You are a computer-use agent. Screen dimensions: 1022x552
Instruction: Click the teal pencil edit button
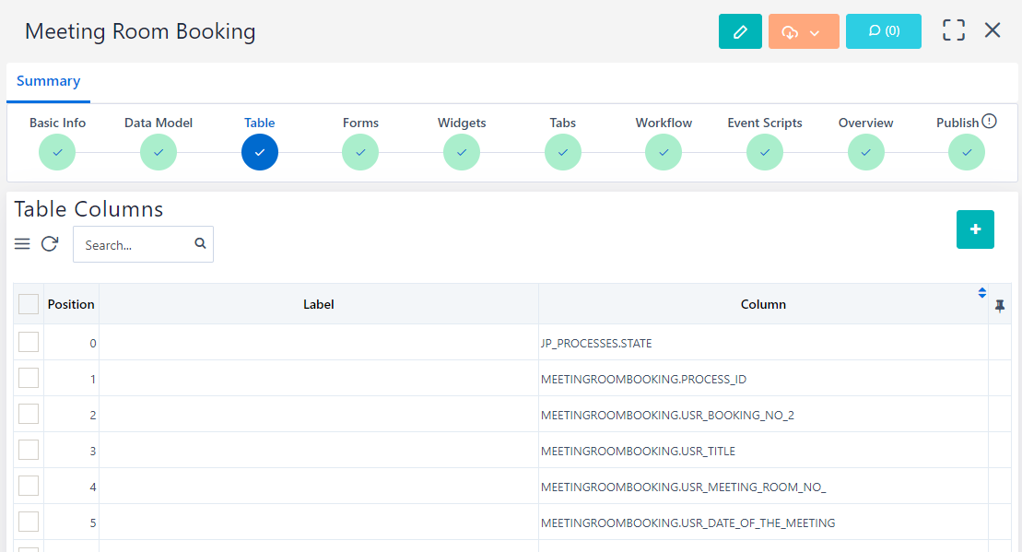click(740, 31)
